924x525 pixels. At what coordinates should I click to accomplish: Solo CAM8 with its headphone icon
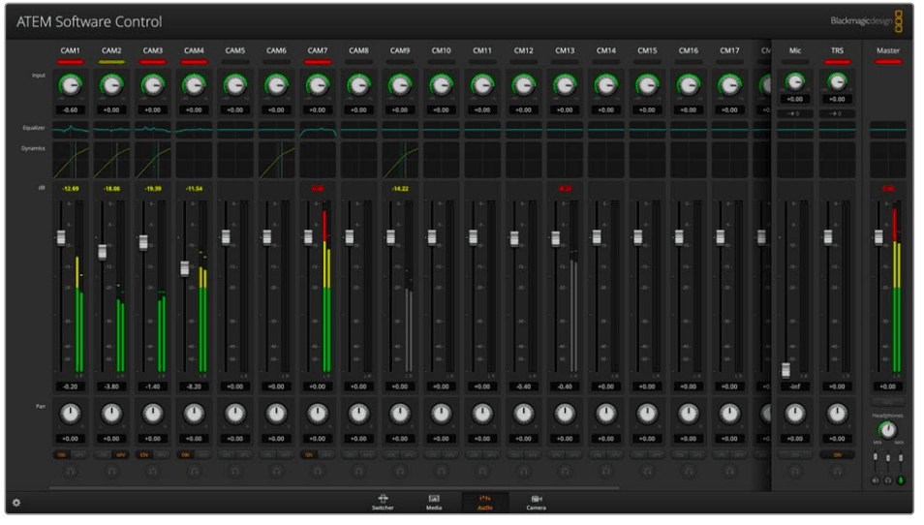click(x=359, y=471)
